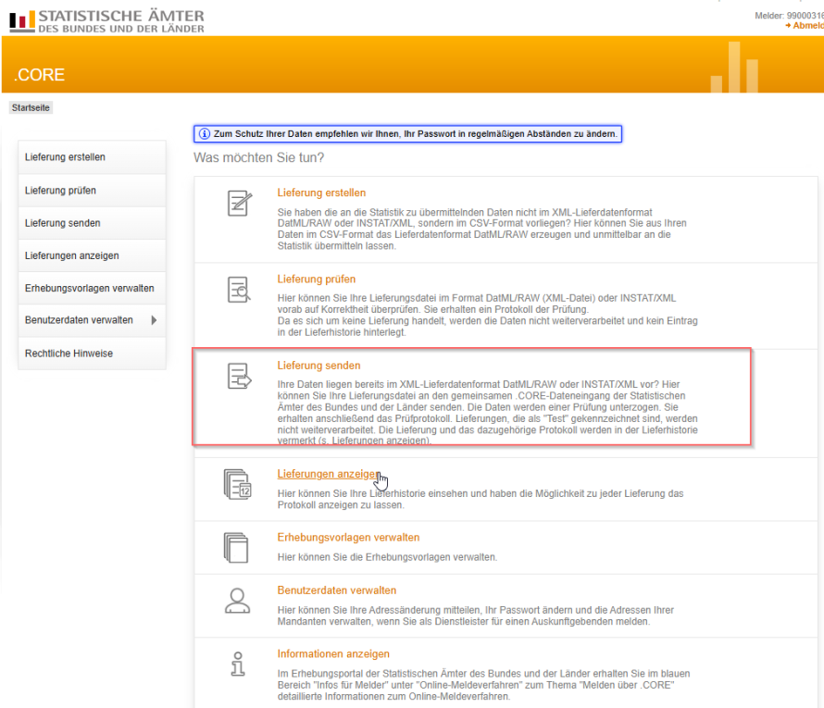824x708 pixels.
Task: Click the .CORE banner title
Action: click(x=40, y=75)
